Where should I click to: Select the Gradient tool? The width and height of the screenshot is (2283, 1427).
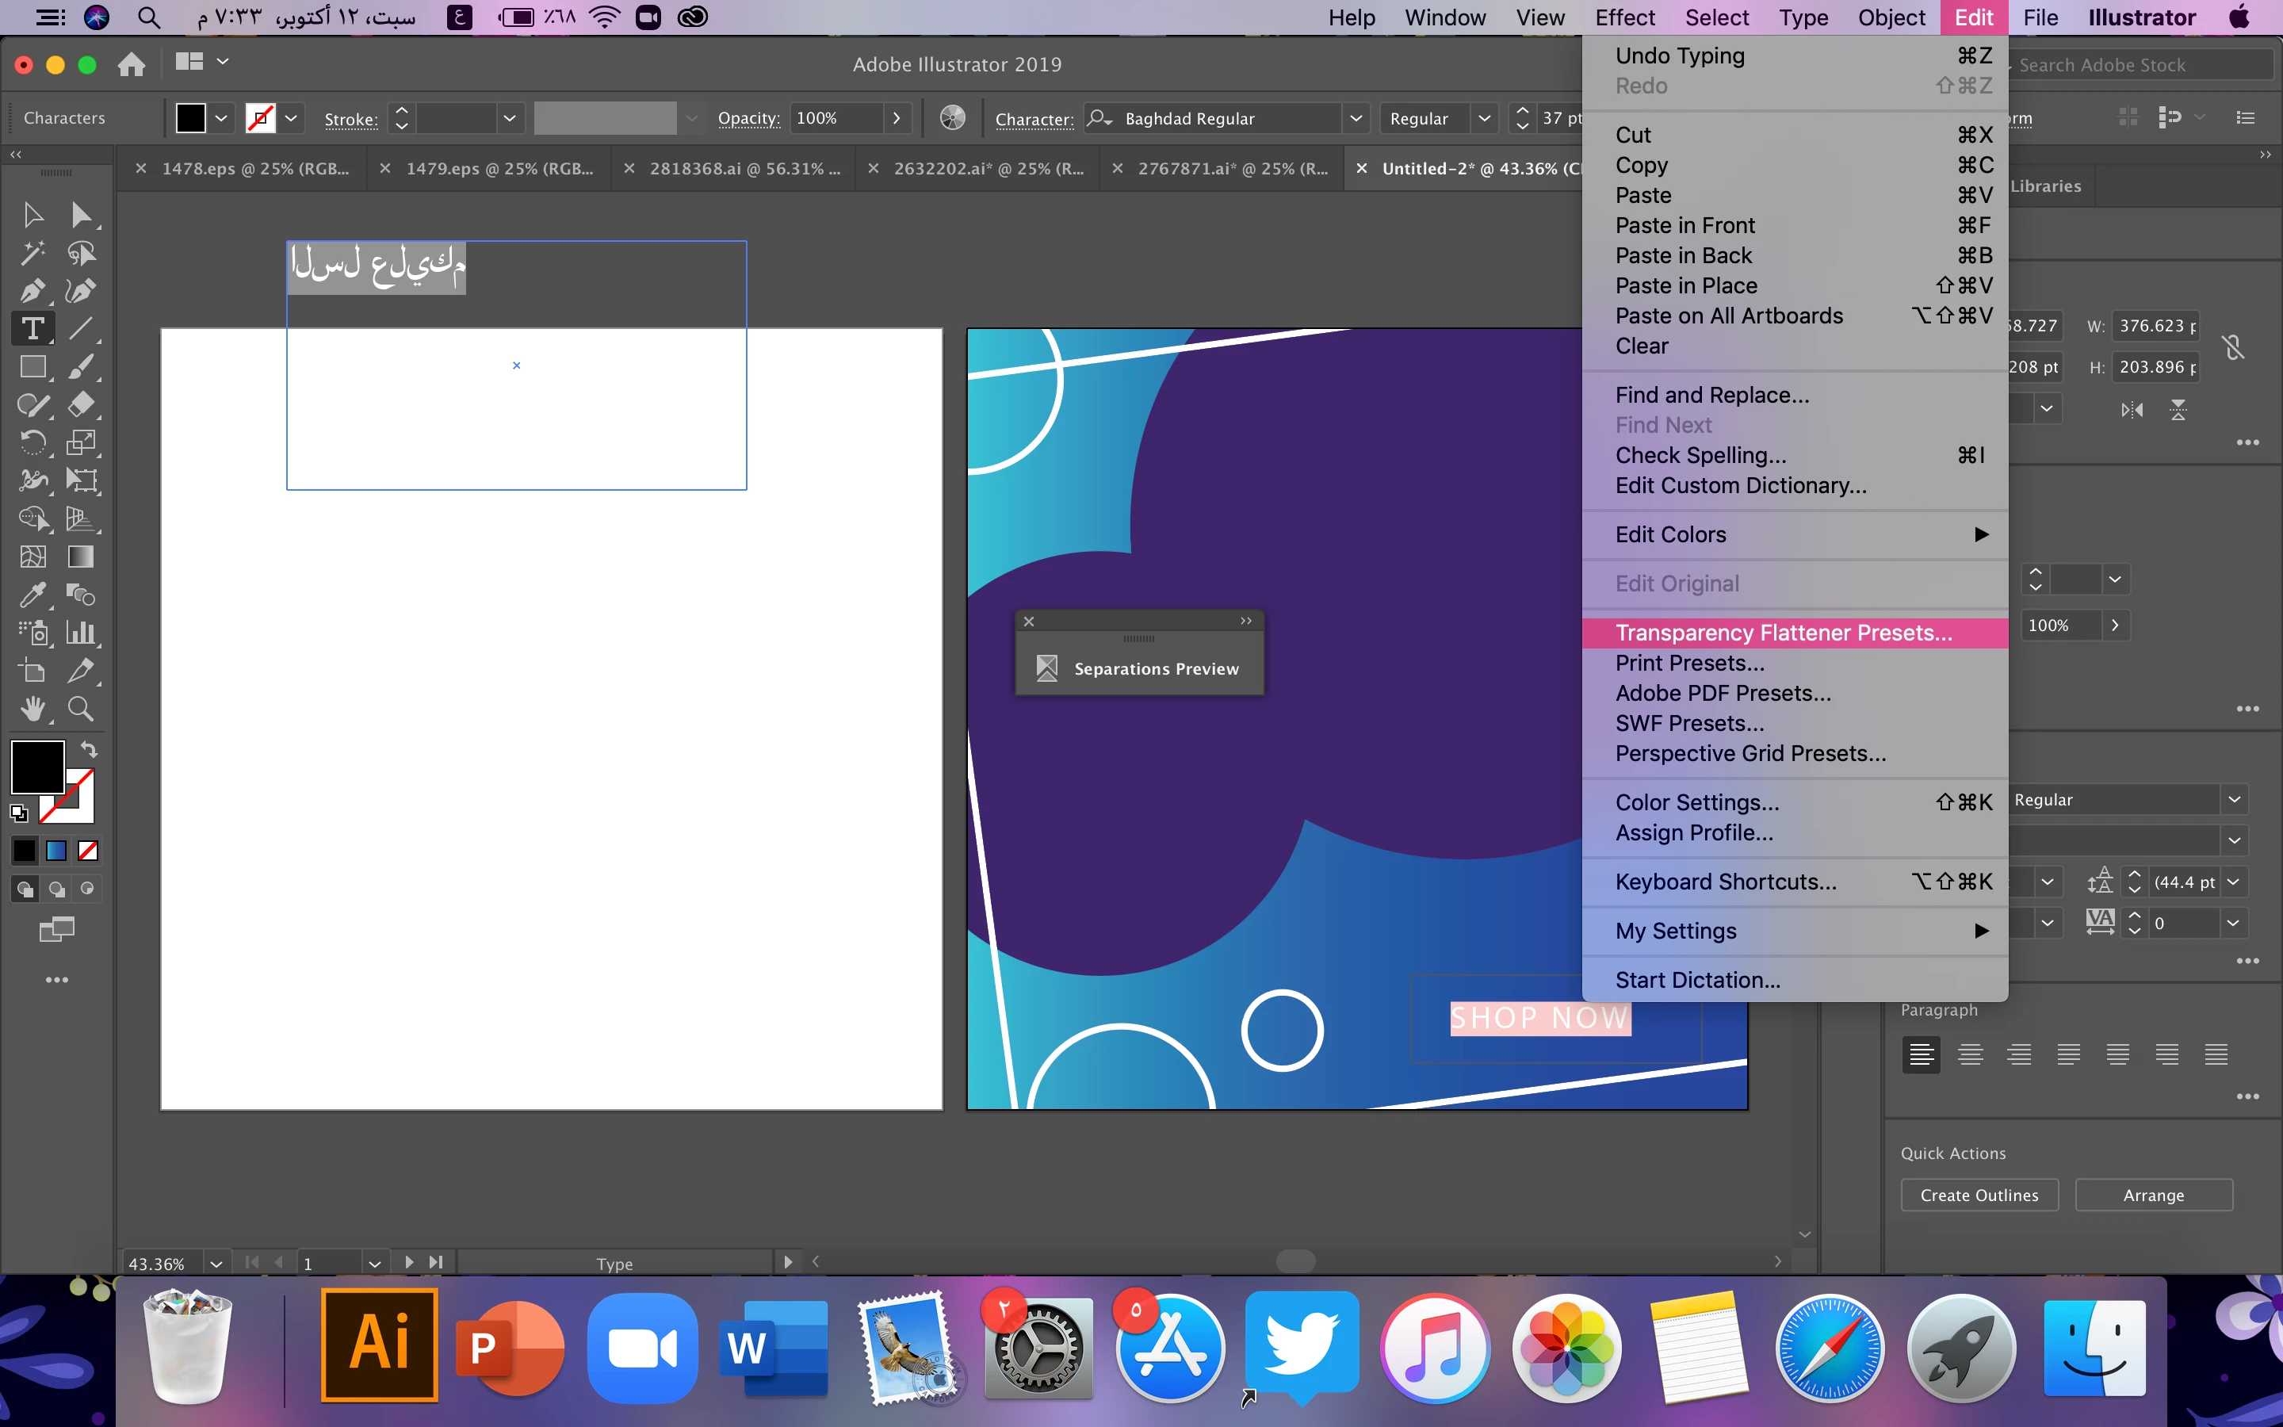pos(81,557)
